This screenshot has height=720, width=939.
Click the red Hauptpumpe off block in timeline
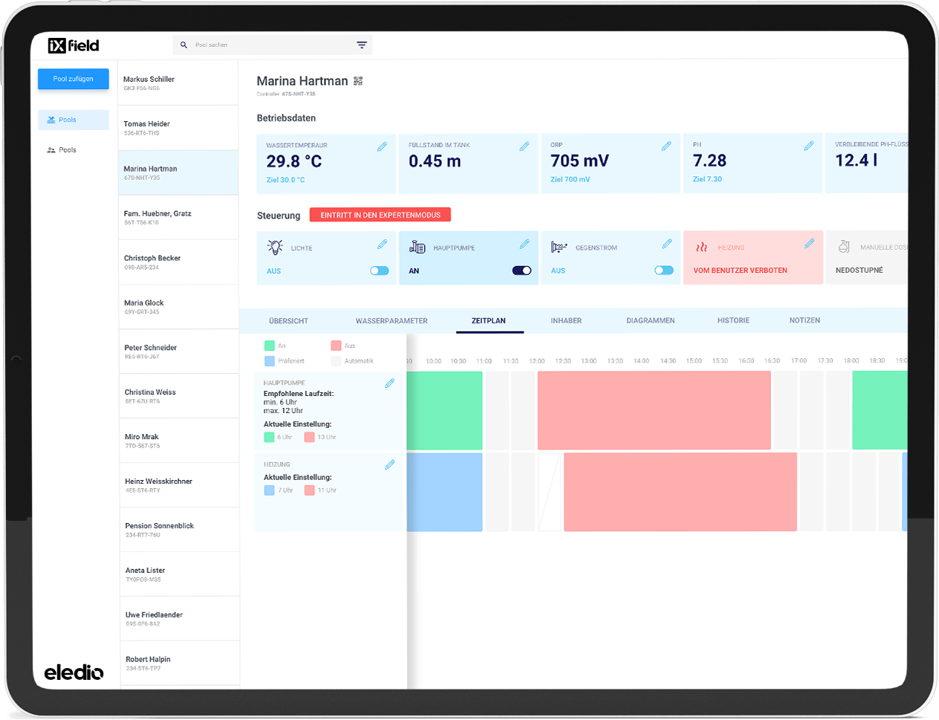(x=654, y=410)
